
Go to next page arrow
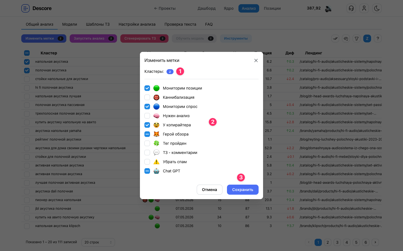pos(375,242)
